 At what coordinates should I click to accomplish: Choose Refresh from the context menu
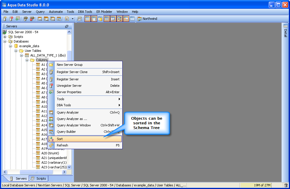[85, 145]
